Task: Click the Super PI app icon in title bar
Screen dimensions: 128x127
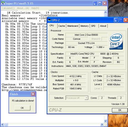Action: coord(3,3)
